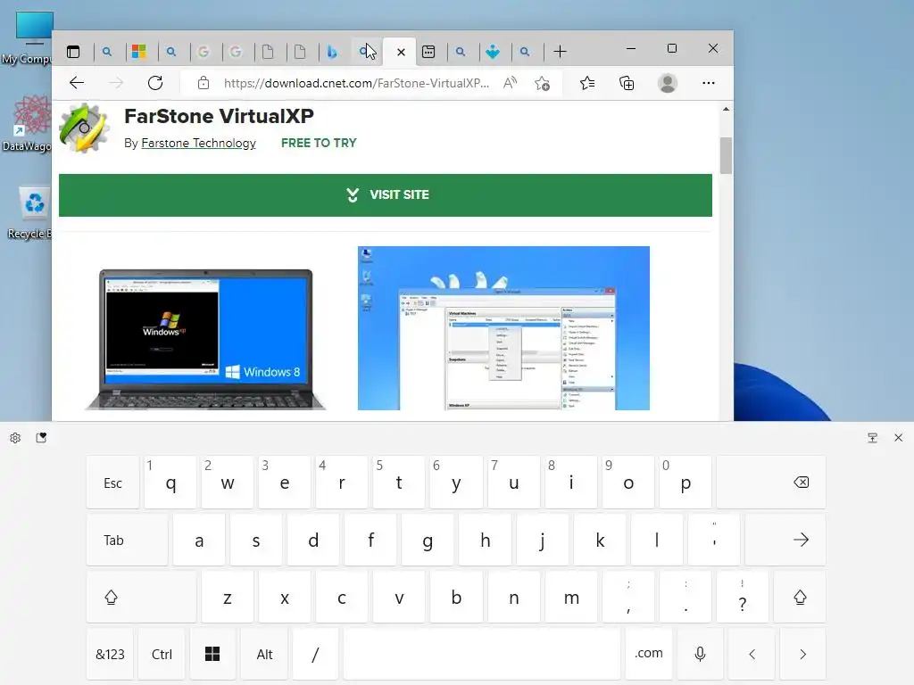Start voice typing with microphone key
This screenshot has width=914, height=685.
click(x=700, y=654)
